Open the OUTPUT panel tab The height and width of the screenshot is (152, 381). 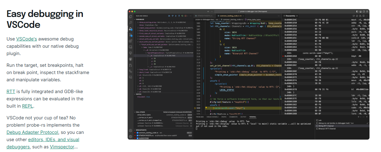(243, 117)
